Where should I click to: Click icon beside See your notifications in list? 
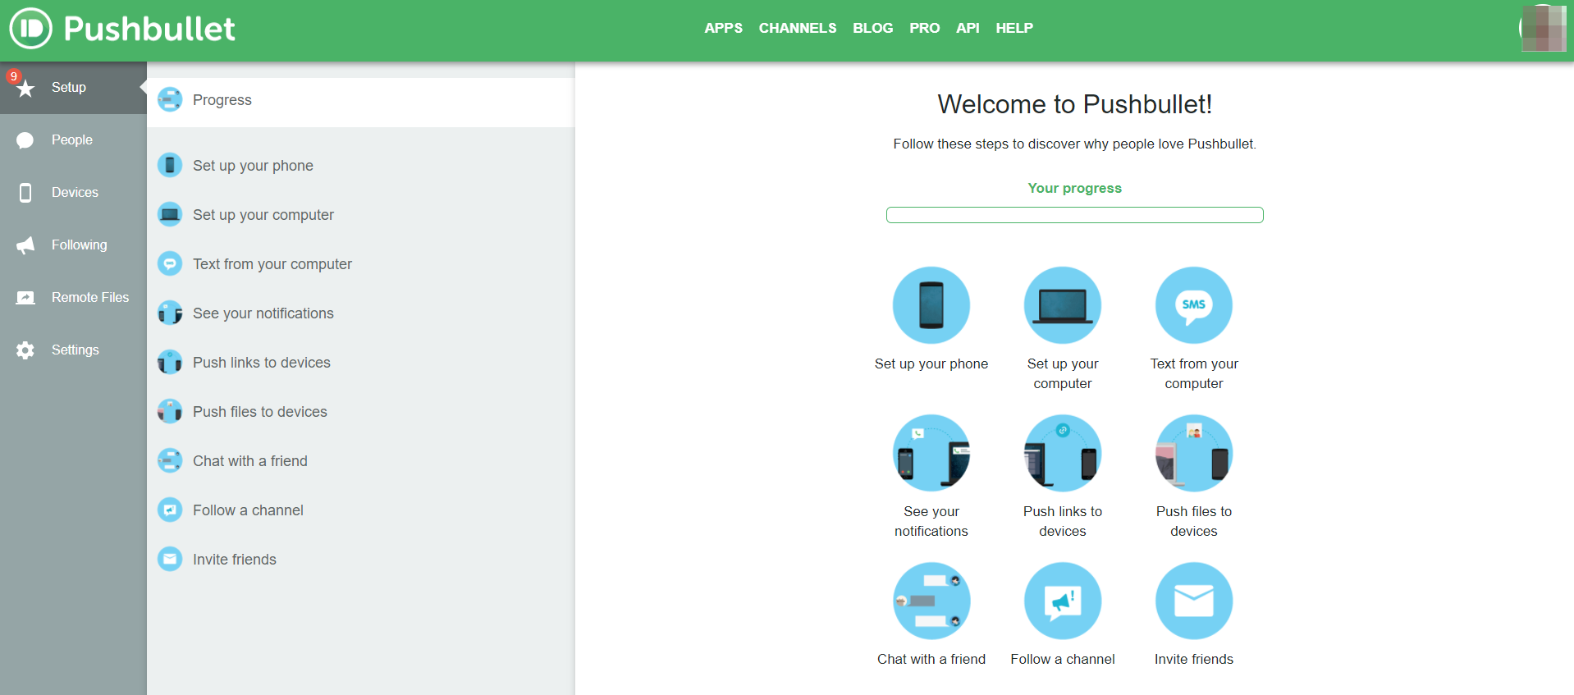pyautogui.click(x=170, y=313)
